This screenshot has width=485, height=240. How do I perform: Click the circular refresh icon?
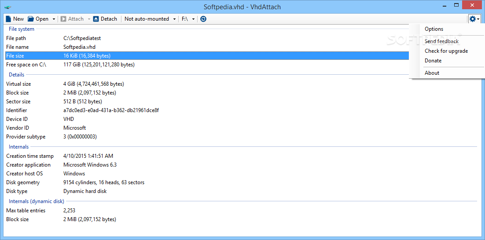203,19
